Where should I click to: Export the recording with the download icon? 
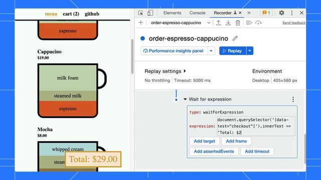pos(228,22)
